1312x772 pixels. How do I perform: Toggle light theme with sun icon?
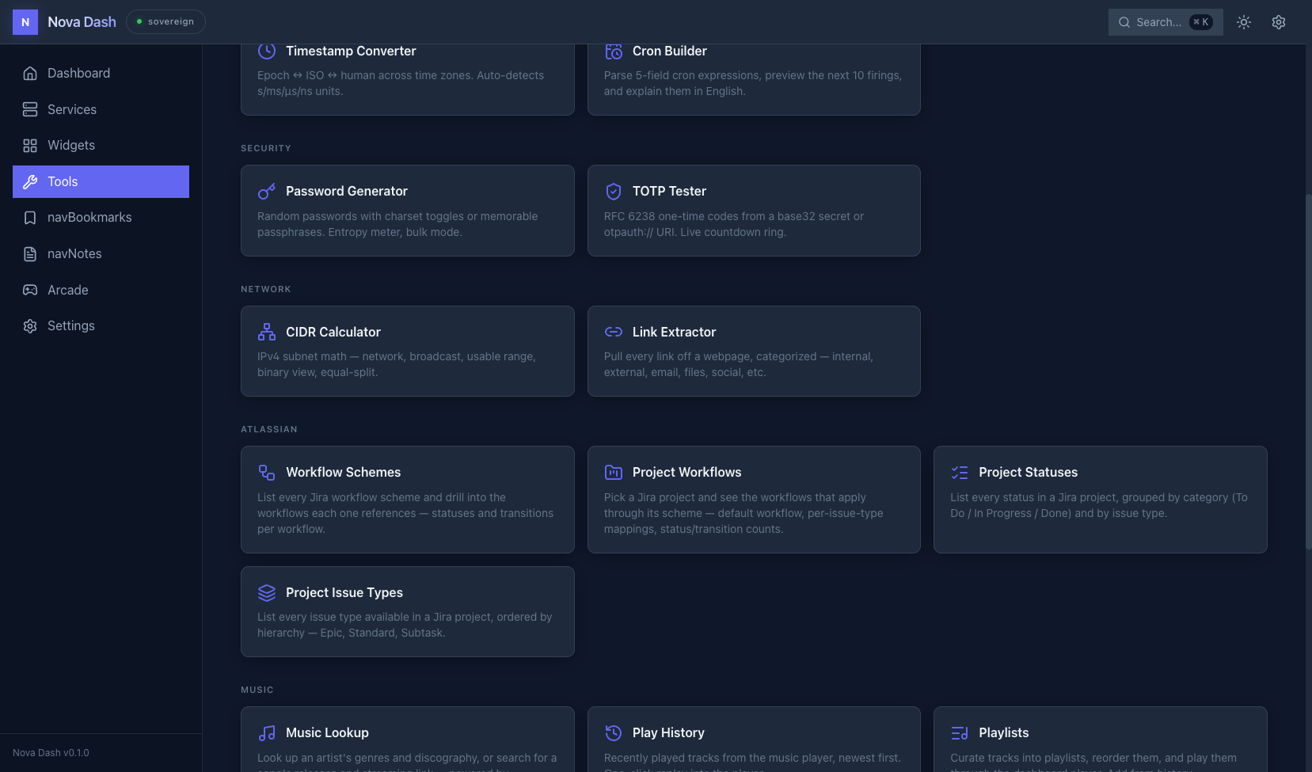pyautogui.click(x=1244, y=22)
